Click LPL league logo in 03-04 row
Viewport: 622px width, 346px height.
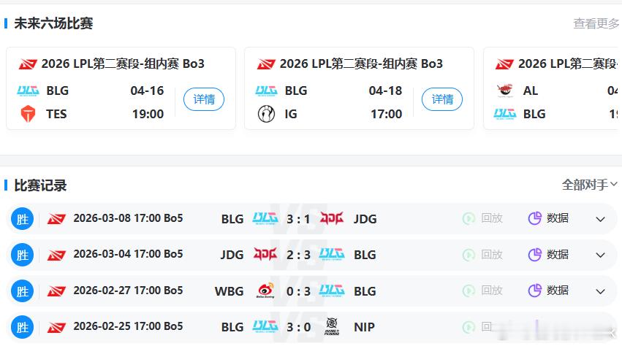(x=56, y=255)
